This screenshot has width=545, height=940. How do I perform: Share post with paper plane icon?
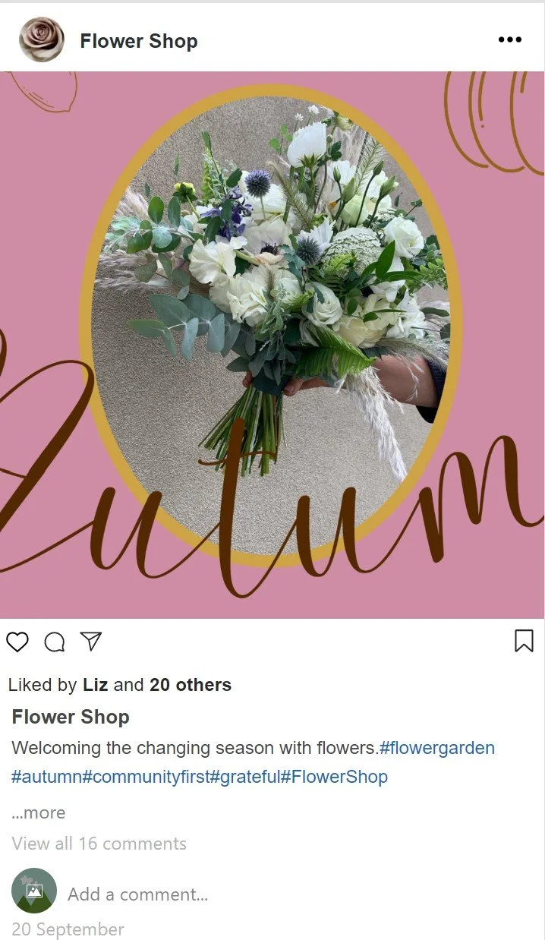[91, 642]
